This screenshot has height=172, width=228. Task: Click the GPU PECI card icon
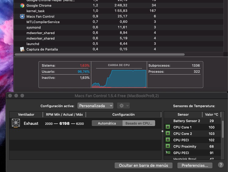pyautogui.click(x=168, y=153)
